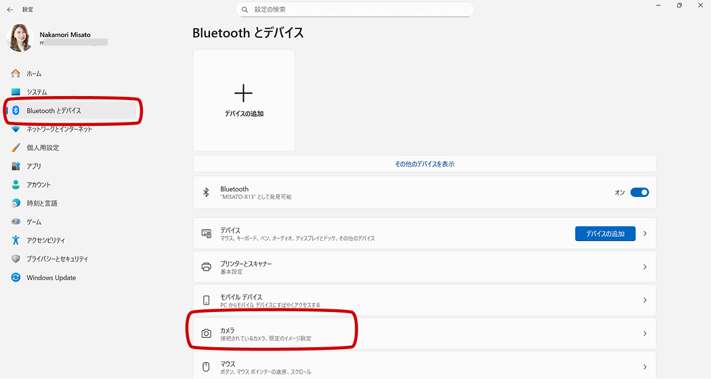This screenshot has height=379, width=711.
Task: Click the back arrow in the title bar
Action: (x=9, y=9)
